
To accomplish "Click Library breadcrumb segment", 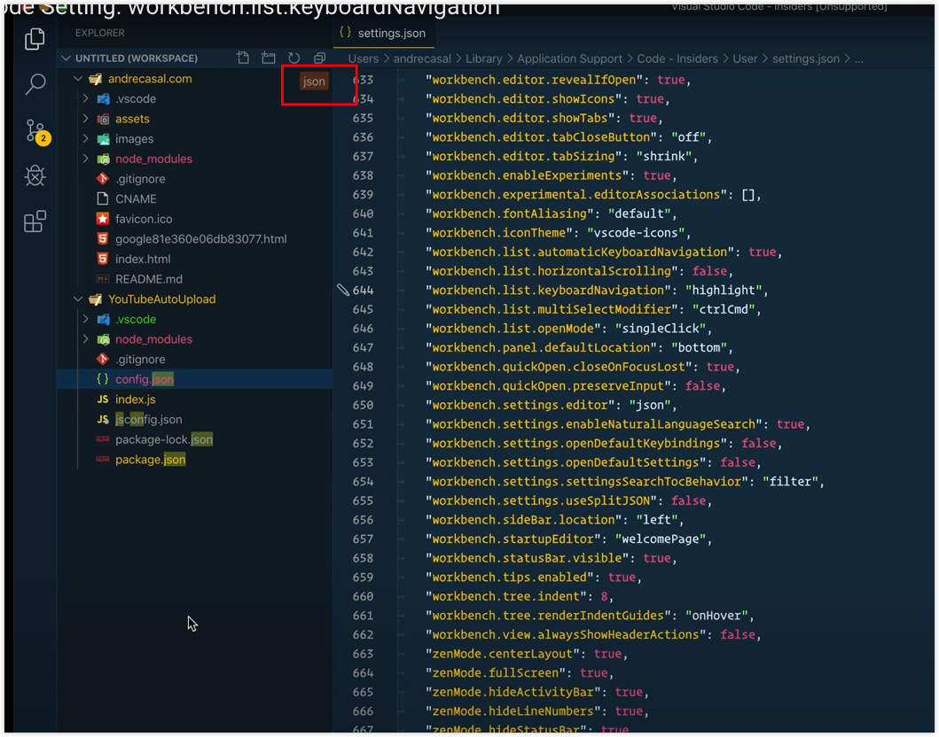I will click(484, 58).
